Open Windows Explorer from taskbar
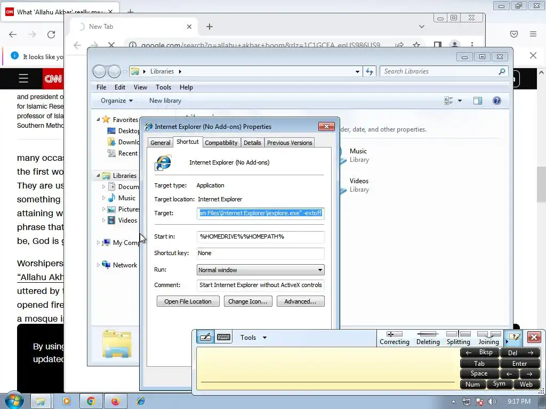 click(41, 402)
